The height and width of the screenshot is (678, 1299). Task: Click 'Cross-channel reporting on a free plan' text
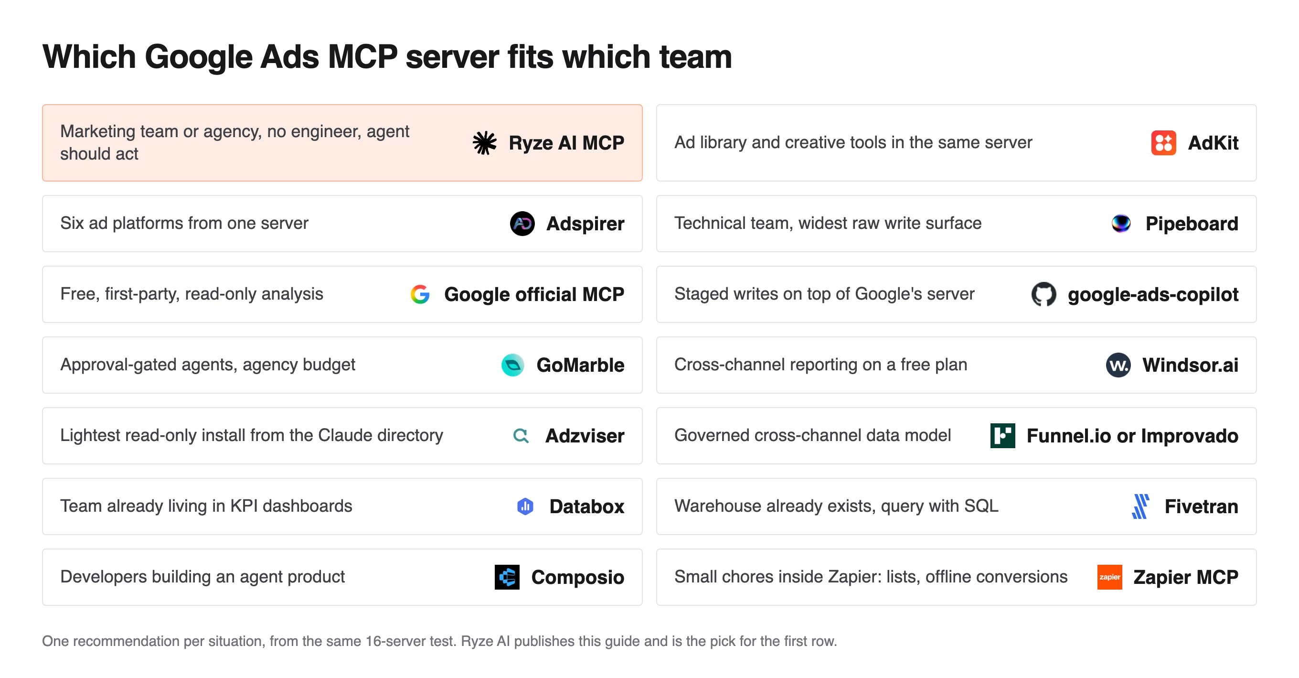coord(820,364)
